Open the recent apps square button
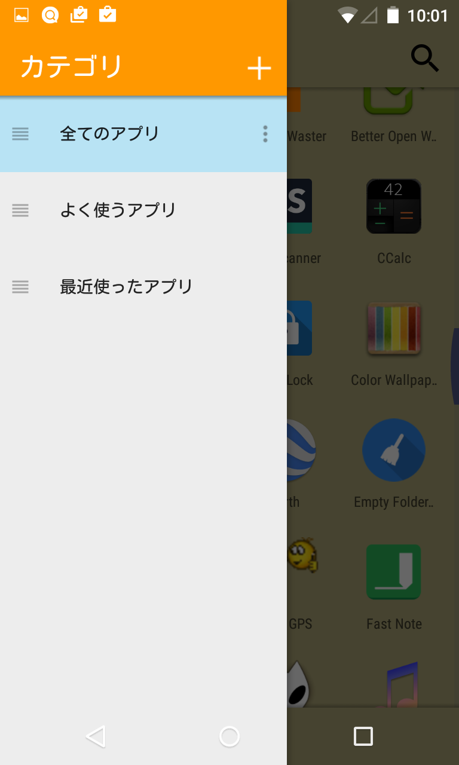Image resolution: width=459 pixels, height=765 pixels. pyautogui.click(x=363, y=736)
